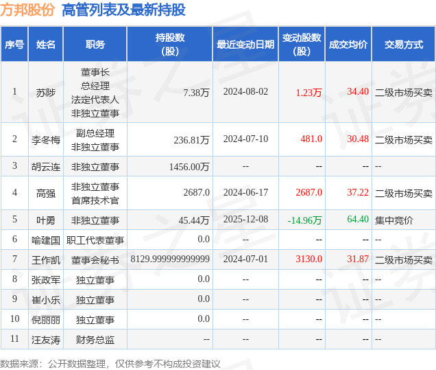The width and height of the screenshot is (436, 370).
Task: Click the green average price 64.40
Action: tap(358, 219)
